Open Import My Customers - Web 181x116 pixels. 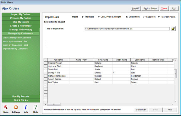[15, 45]
